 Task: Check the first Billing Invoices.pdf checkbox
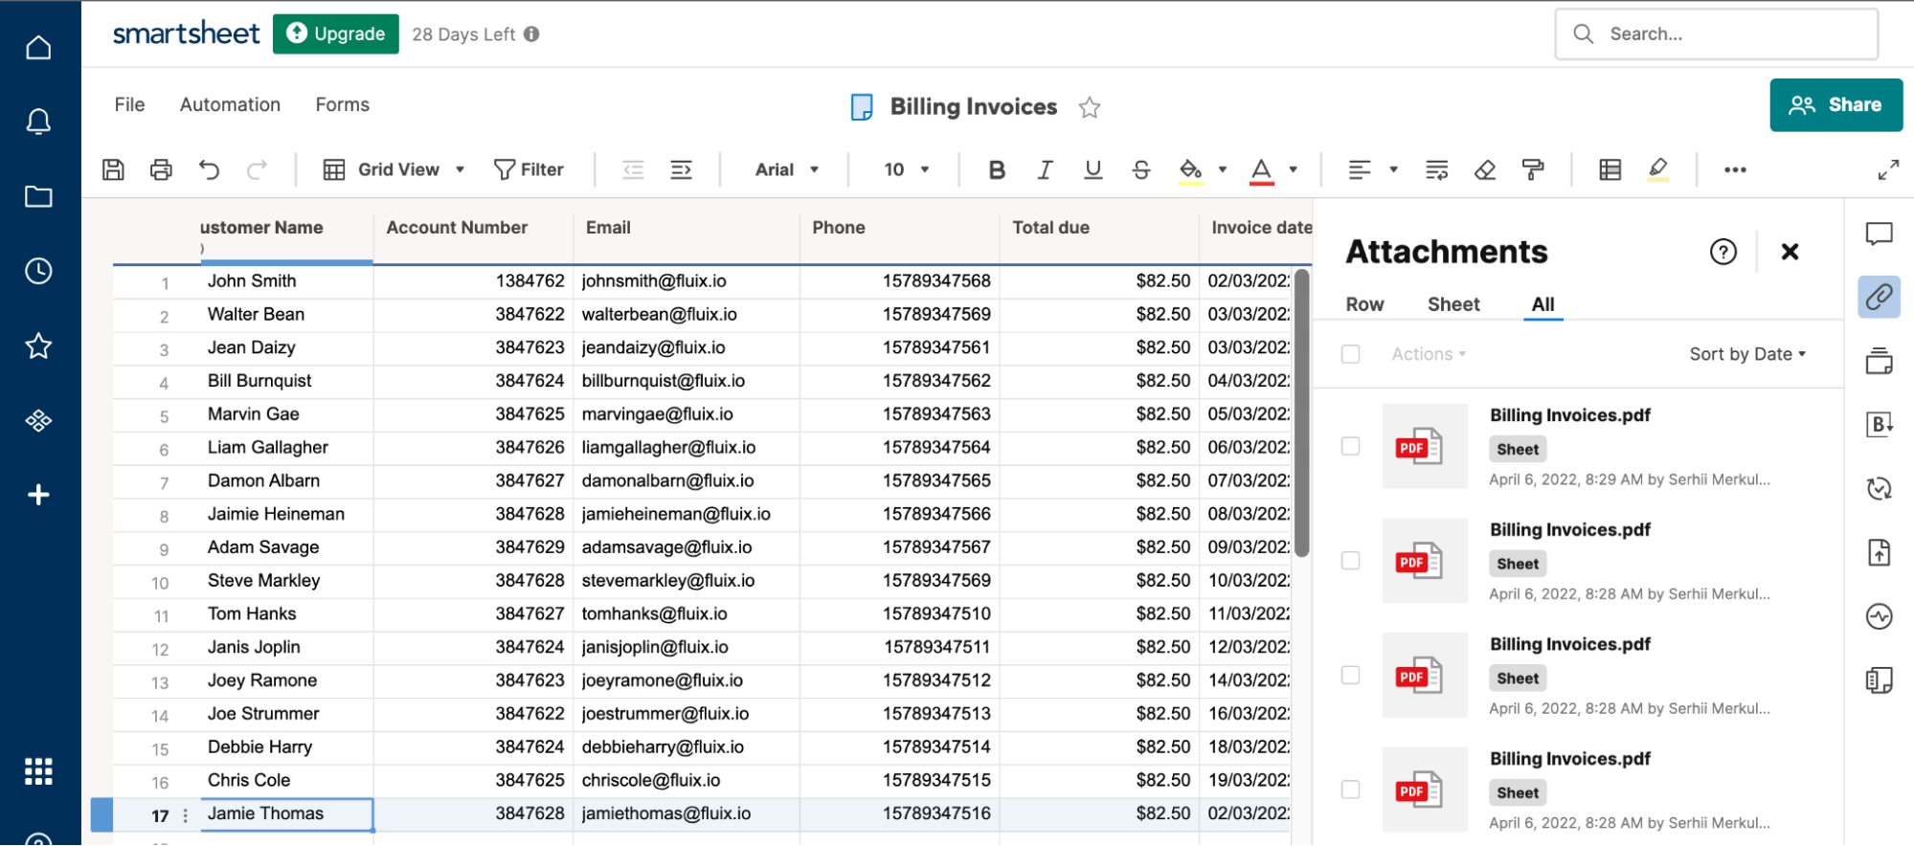1350,446
